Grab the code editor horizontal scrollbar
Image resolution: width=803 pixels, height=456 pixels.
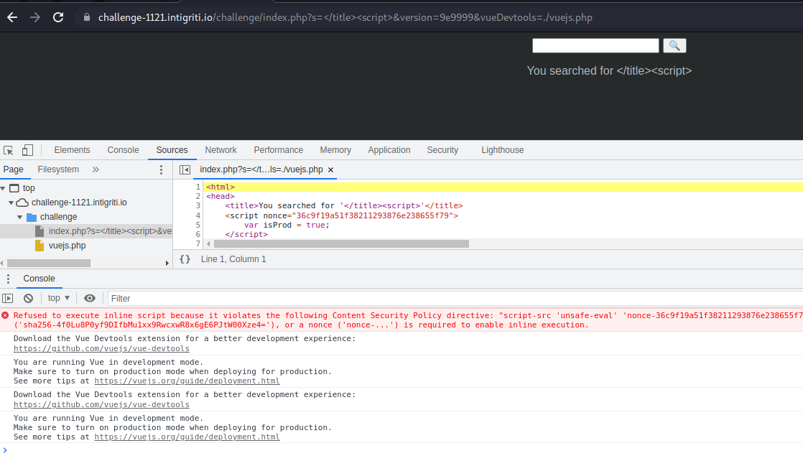point(341,244)
